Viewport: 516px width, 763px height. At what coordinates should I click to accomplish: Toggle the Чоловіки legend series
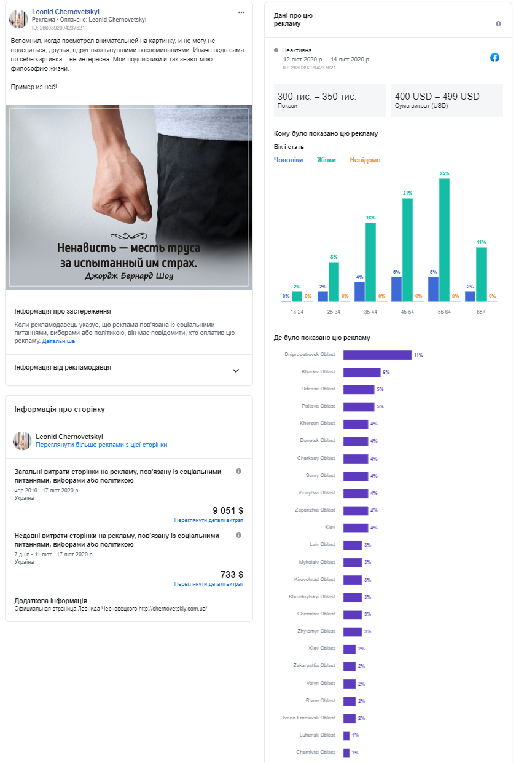point(288,160)
